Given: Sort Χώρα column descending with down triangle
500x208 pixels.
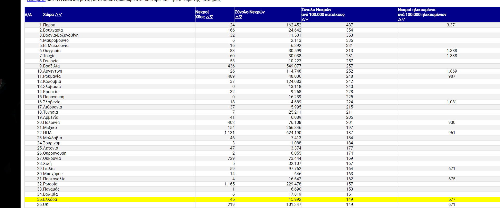Looking at the screenshot, I should point(60,15).
